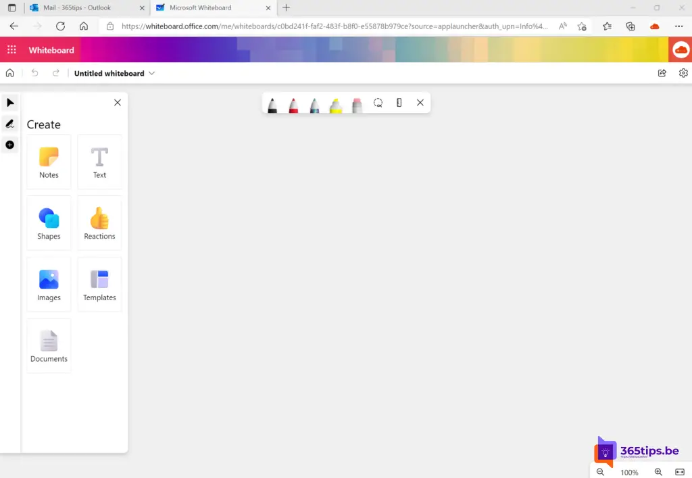
Task: Insert Images from the Create panel
Action: 49,285
